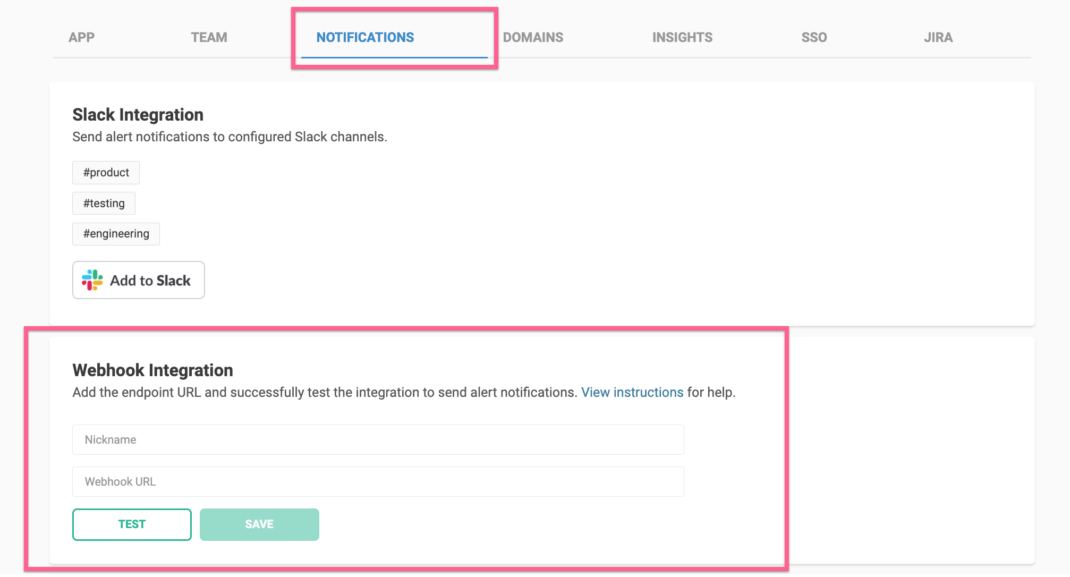Click into the Webhook URL field
Screen dimensions: 1070x577
click(378, 481)
